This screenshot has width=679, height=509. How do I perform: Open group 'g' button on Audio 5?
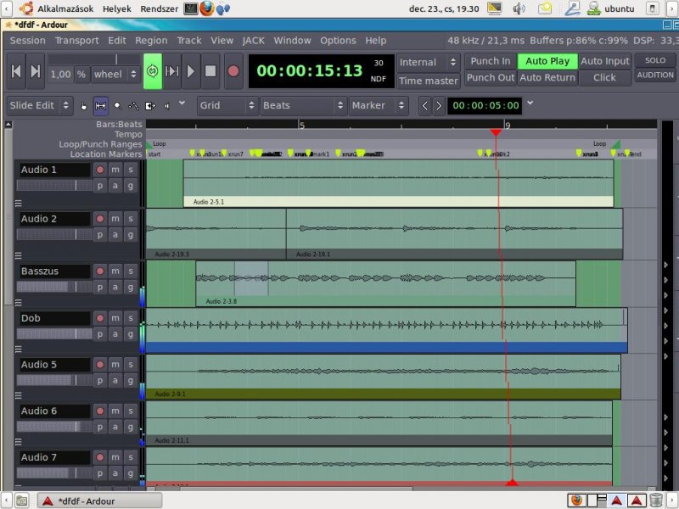click(x=131, y=380)
